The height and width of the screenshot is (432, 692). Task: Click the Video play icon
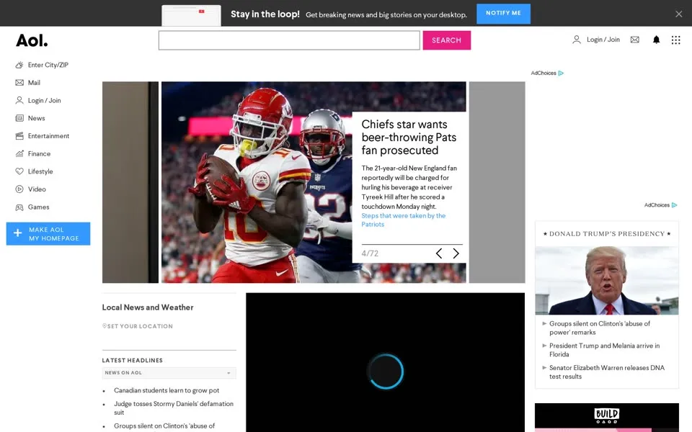[19, 189]
